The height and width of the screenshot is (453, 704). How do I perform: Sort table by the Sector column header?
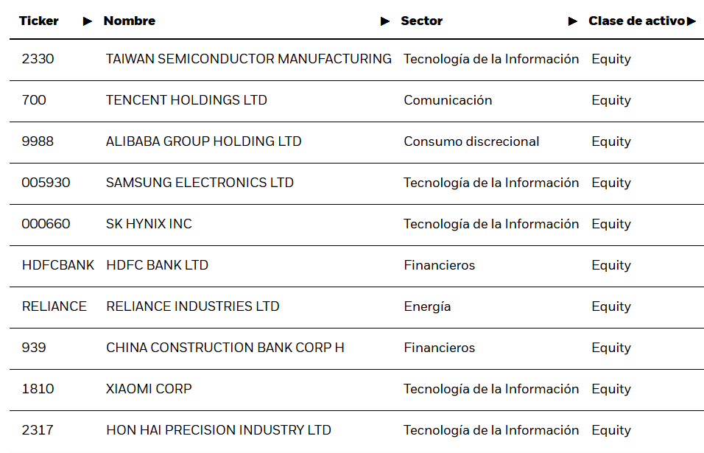(421, 21)
